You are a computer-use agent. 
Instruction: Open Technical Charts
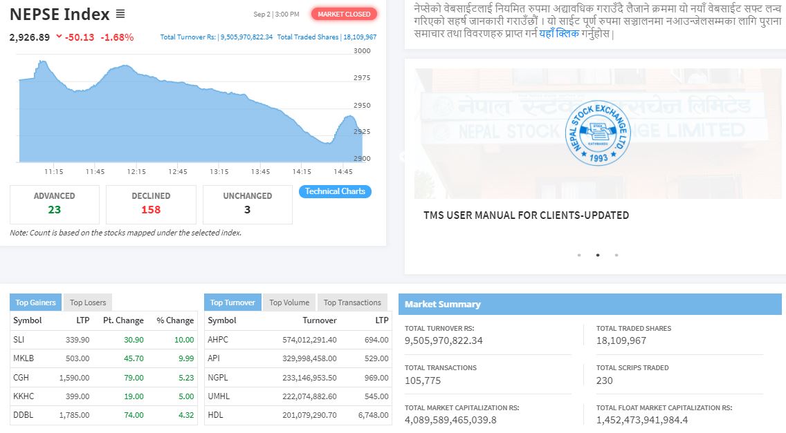point(335,191)
